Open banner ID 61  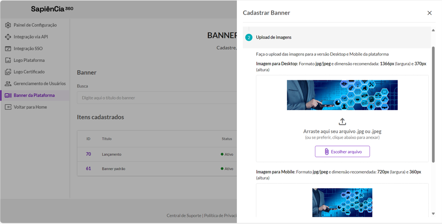coord(88,168)
